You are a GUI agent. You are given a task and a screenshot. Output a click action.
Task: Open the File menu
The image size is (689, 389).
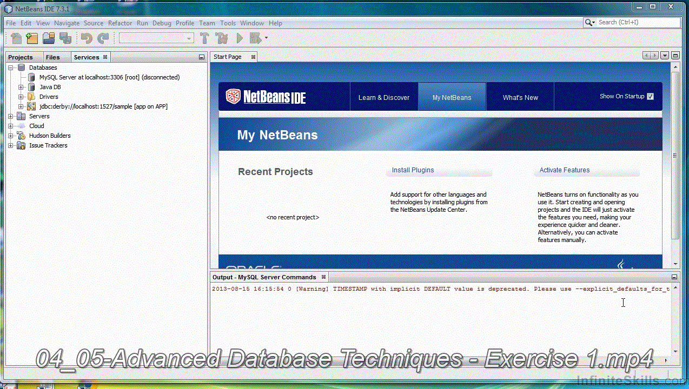pyautogui.click(x=11, y=23)
